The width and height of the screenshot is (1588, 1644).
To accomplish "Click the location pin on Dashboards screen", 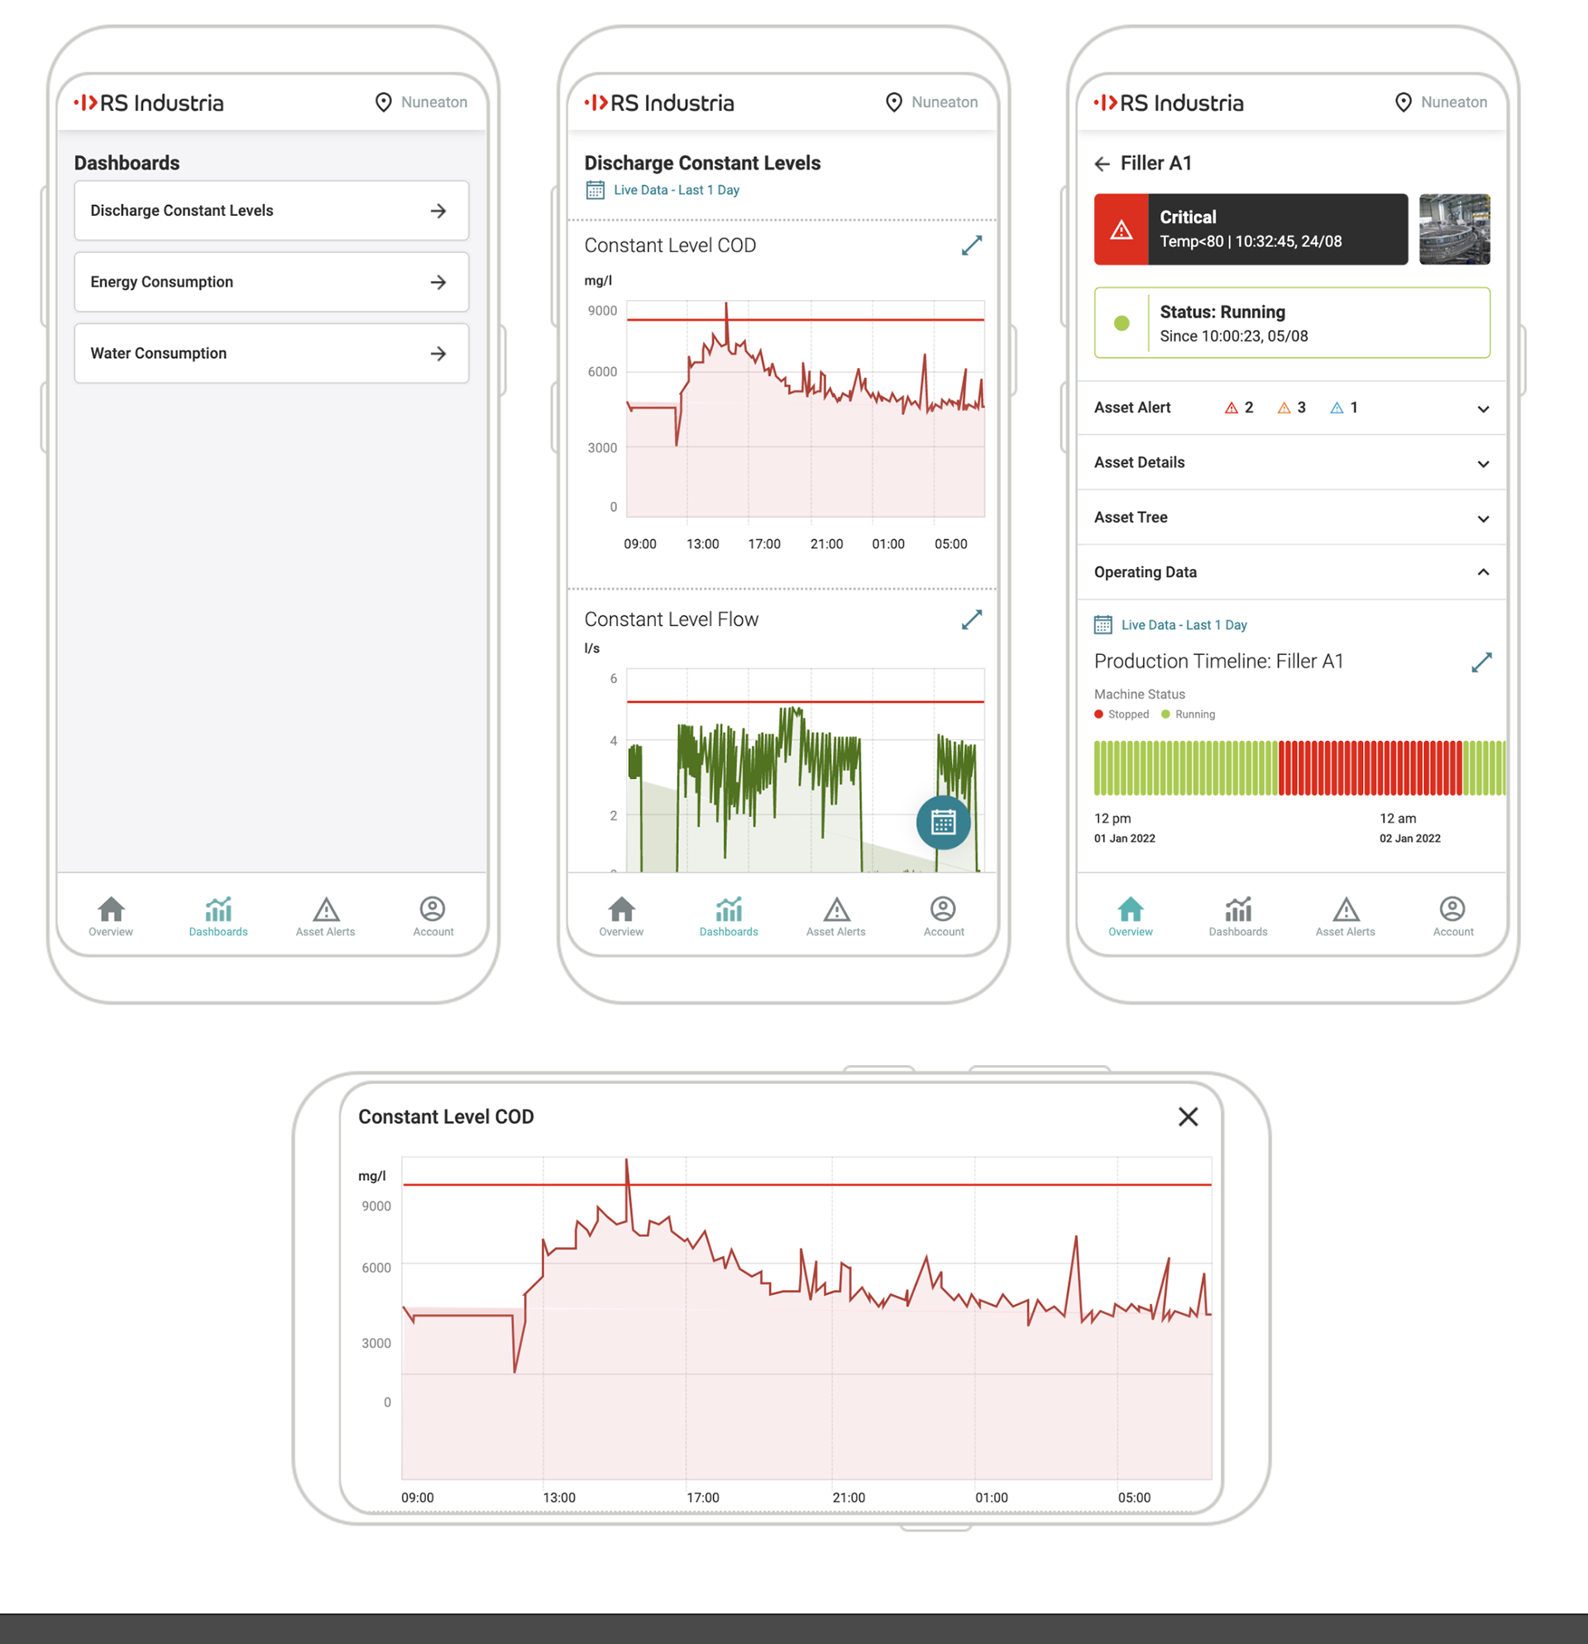I will point(384,103).
